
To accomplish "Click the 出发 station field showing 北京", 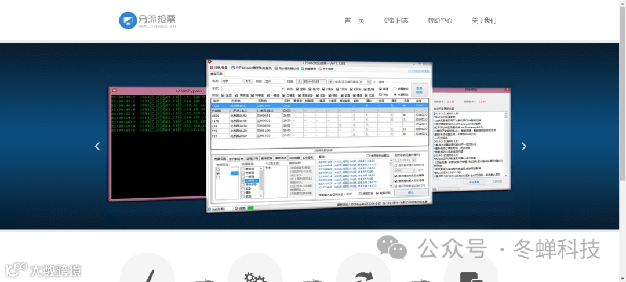I will tap(231, 81).
